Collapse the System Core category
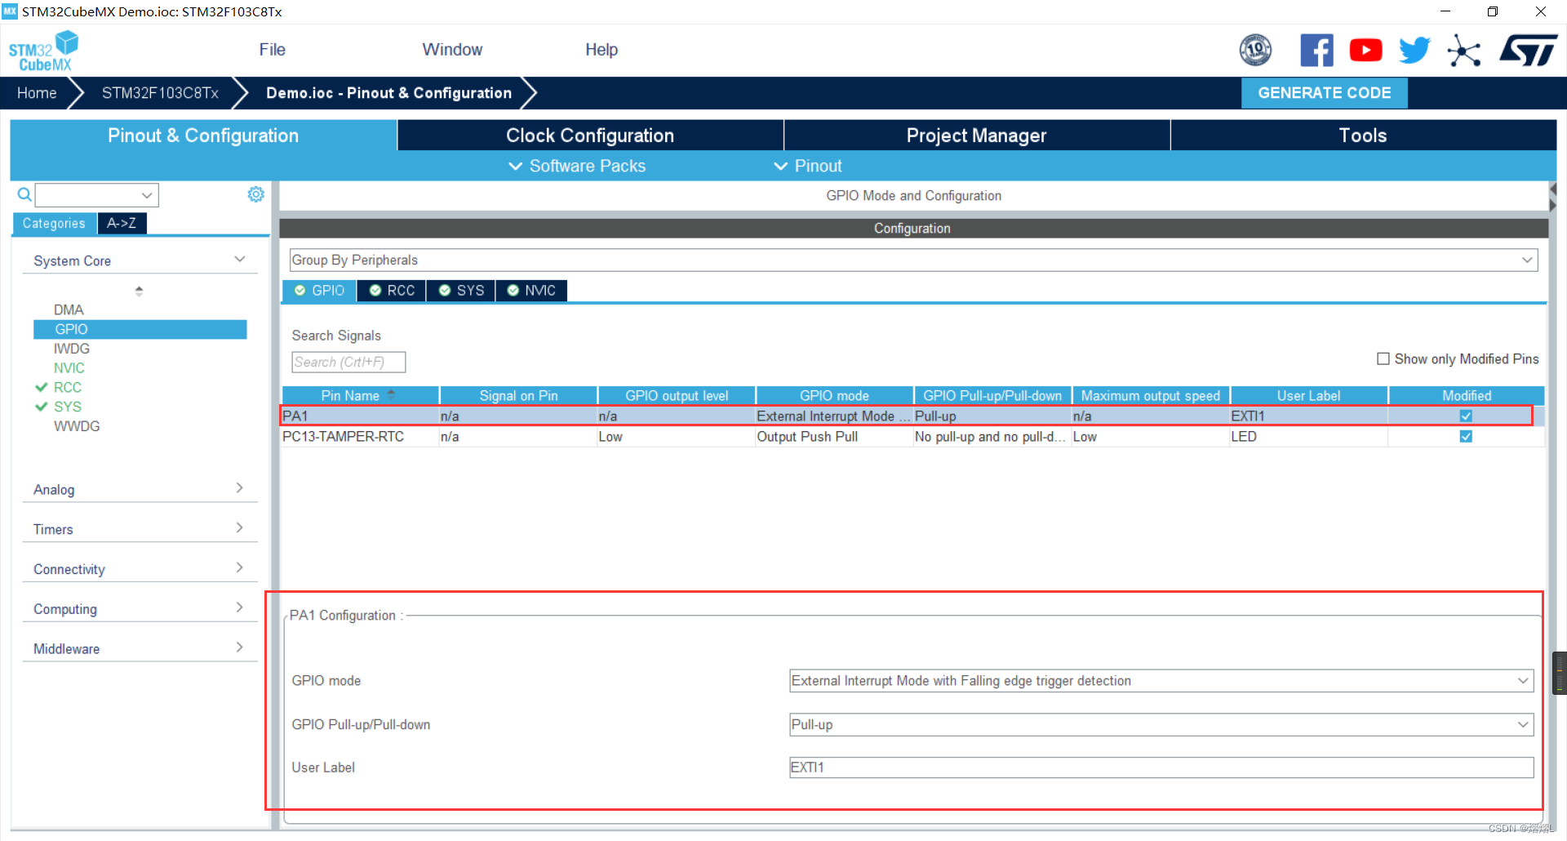 click(x=240, y=260)
